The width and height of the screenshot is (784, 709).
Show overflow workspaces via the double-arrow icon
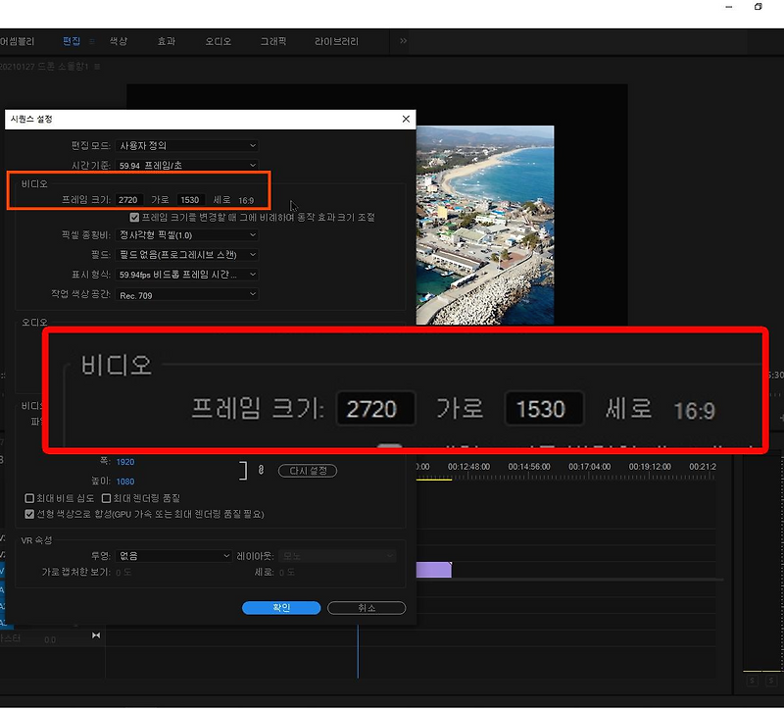click(403, 41)
